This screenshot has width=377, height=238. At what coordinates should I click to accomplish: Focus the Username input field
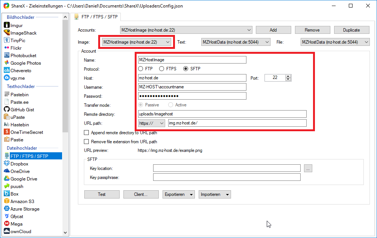click(192, 87)
